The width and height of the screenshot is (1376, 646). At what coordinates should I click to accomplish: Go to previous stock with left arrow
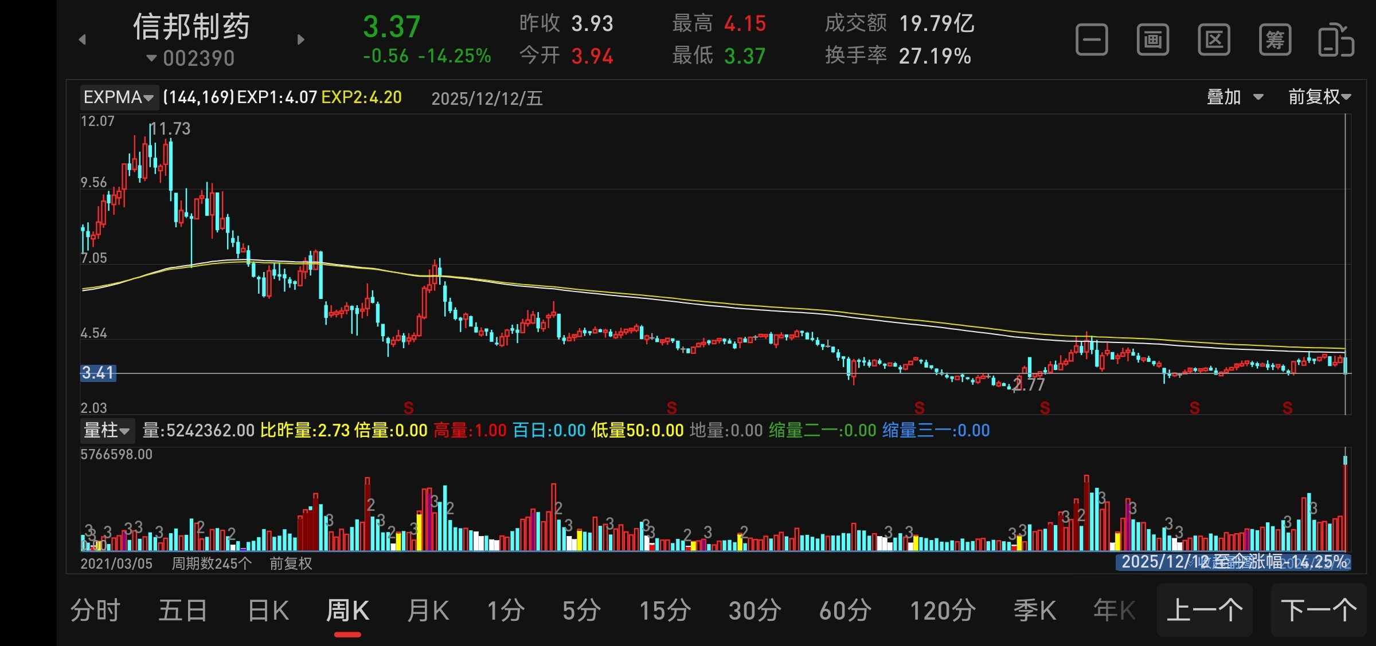83,40
